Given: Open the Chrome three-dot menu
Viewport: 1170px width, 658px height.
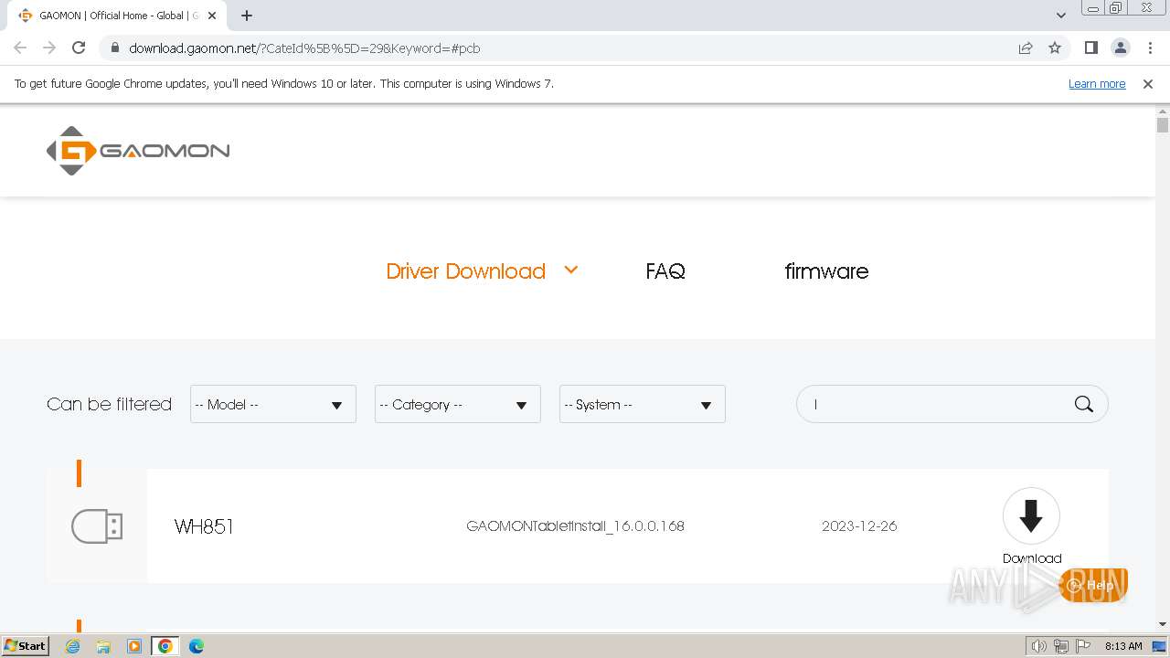Looking at the screenshot, I should click(x=1150, y=48).
